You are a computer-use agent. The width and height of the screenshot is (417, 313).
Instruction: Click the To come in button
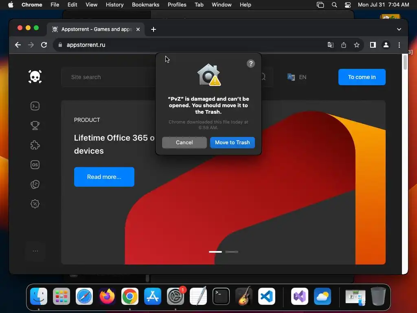pos(362,77)
